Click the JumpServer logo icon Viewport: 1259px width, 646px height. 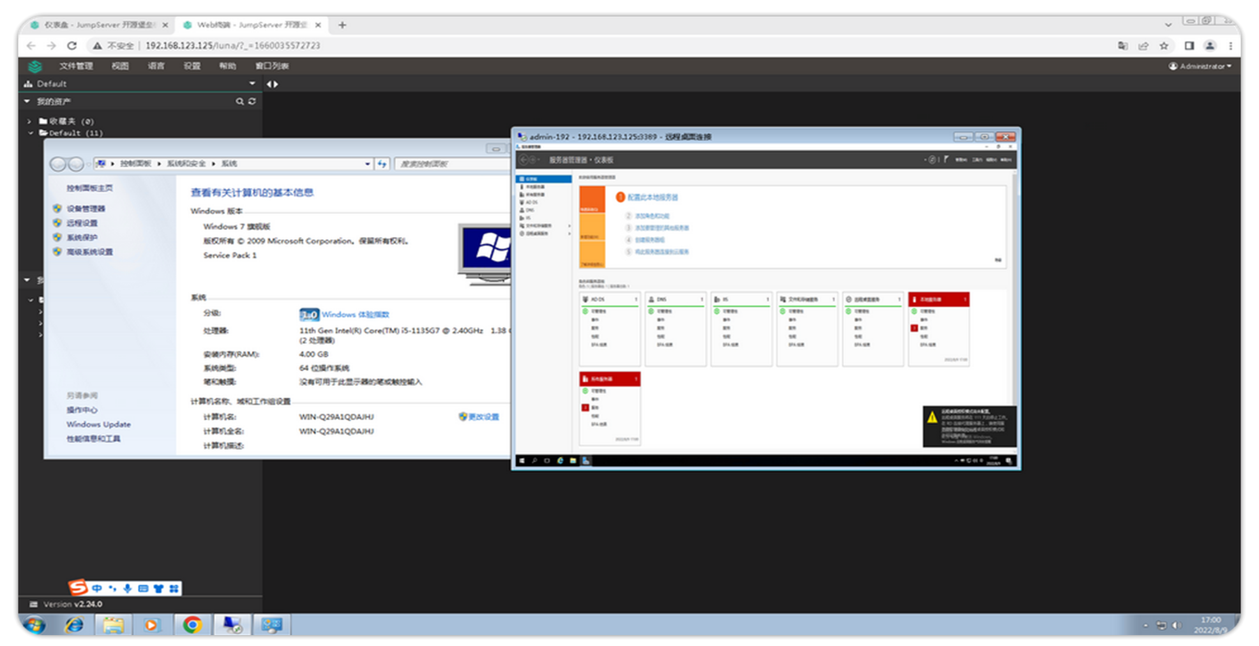35,66
